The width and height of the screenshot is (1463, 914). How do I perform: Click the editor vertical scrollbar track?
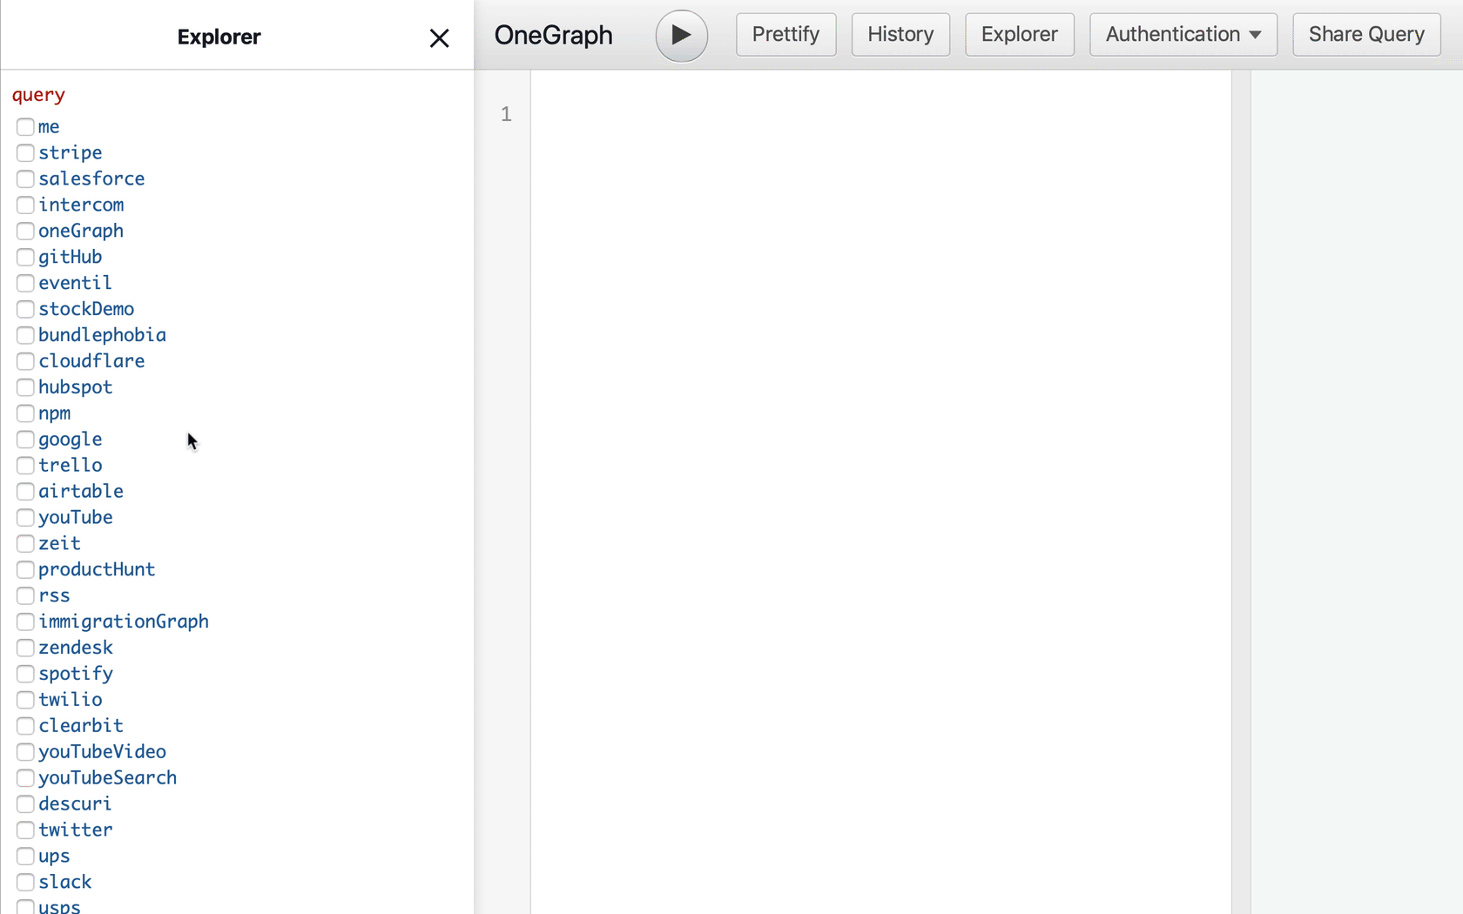click(x=1241, y=492)
